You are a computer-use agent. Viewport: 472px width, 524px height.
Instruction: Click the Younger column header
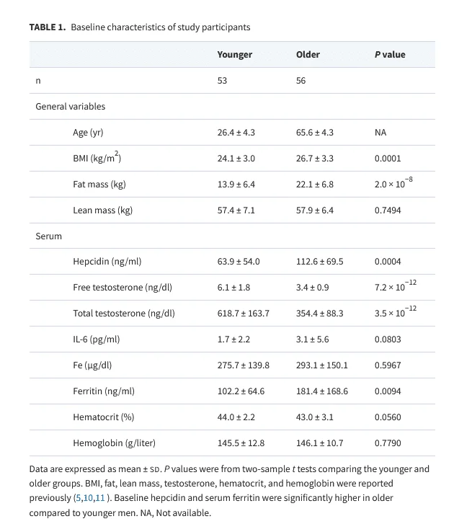pos(234,55)
